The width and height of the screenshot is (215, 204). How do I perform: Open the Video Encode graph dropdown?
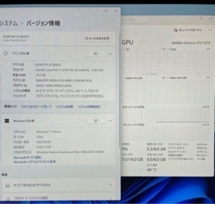point(133,78)
